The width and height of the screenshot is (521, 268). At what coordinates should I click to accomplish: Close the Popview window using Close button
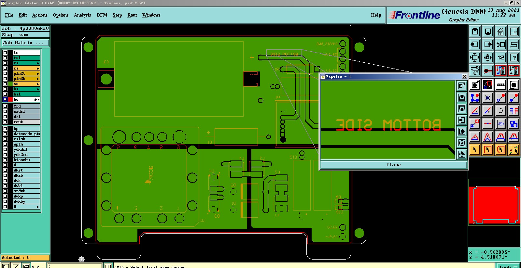(x=394, y=165)
